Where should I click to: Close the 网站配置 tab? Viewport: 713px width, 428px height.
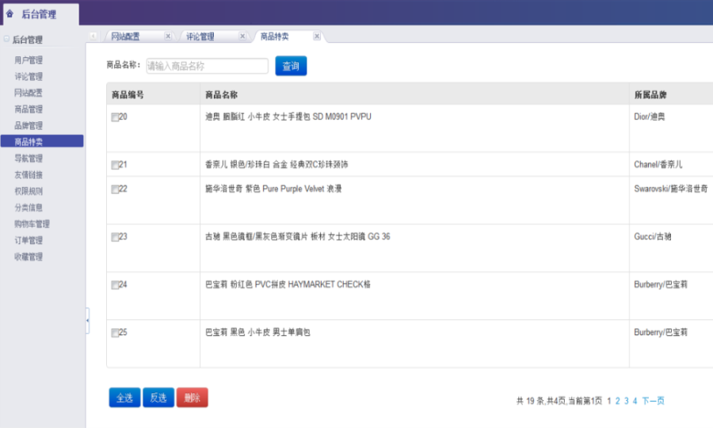point(168,36)
